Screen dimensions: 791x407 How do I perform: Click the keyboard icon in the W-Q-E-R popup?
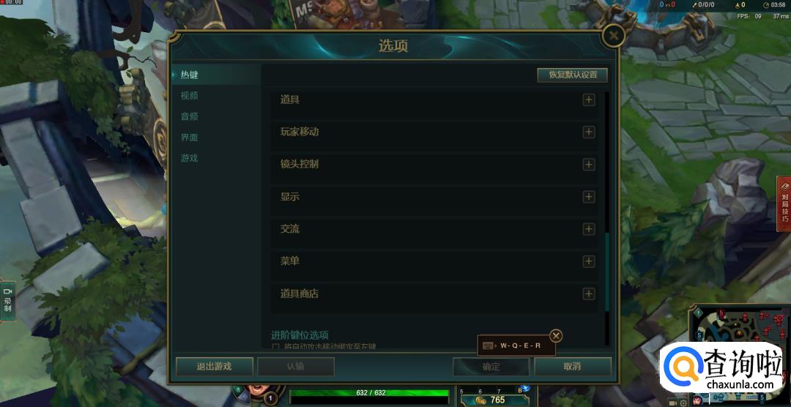pos(488,346)
